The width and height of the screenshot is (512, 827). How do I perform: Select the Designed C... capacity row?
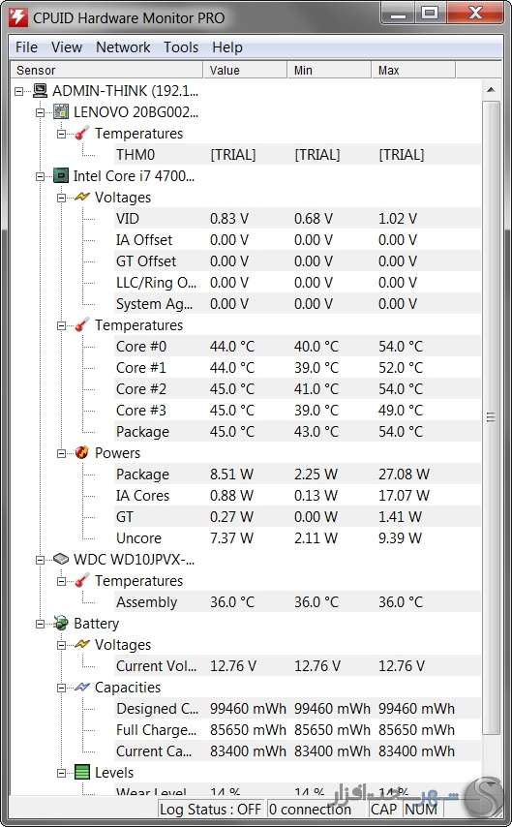tap(297, 708)
